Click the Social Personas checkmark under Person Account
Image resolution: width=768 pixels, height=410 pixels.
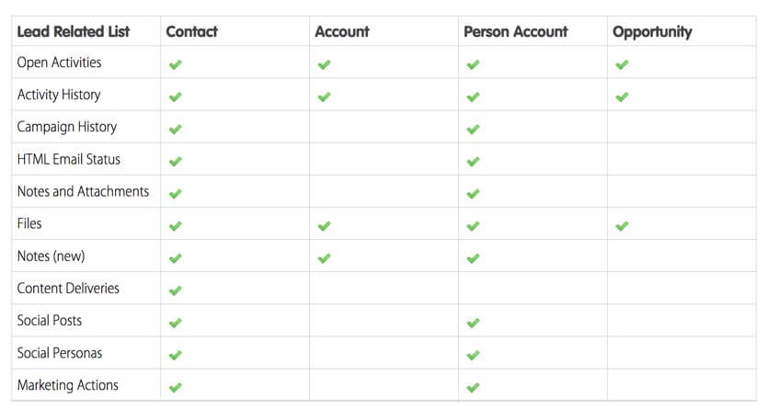point(473,355)
